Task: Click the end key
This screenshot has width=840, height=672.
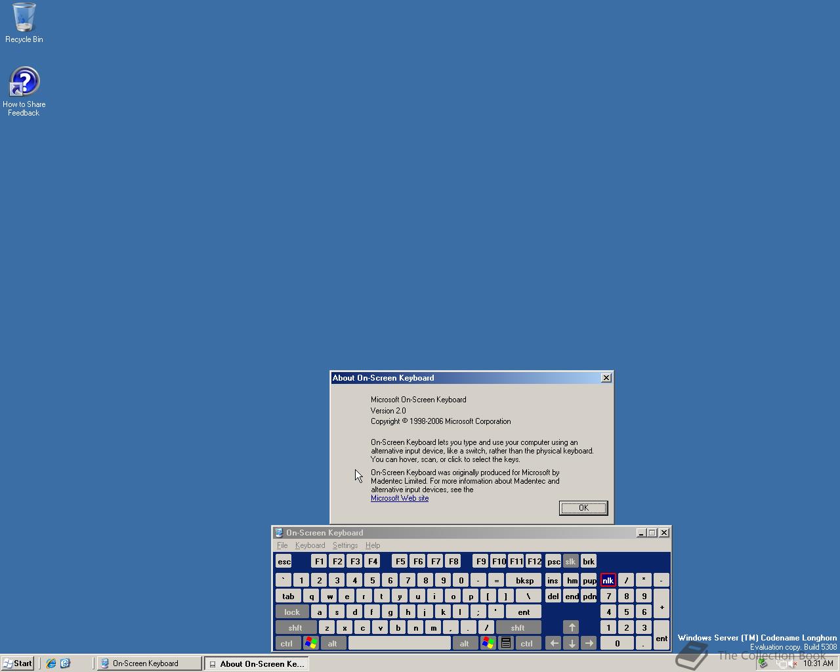Action: point(572,597)
